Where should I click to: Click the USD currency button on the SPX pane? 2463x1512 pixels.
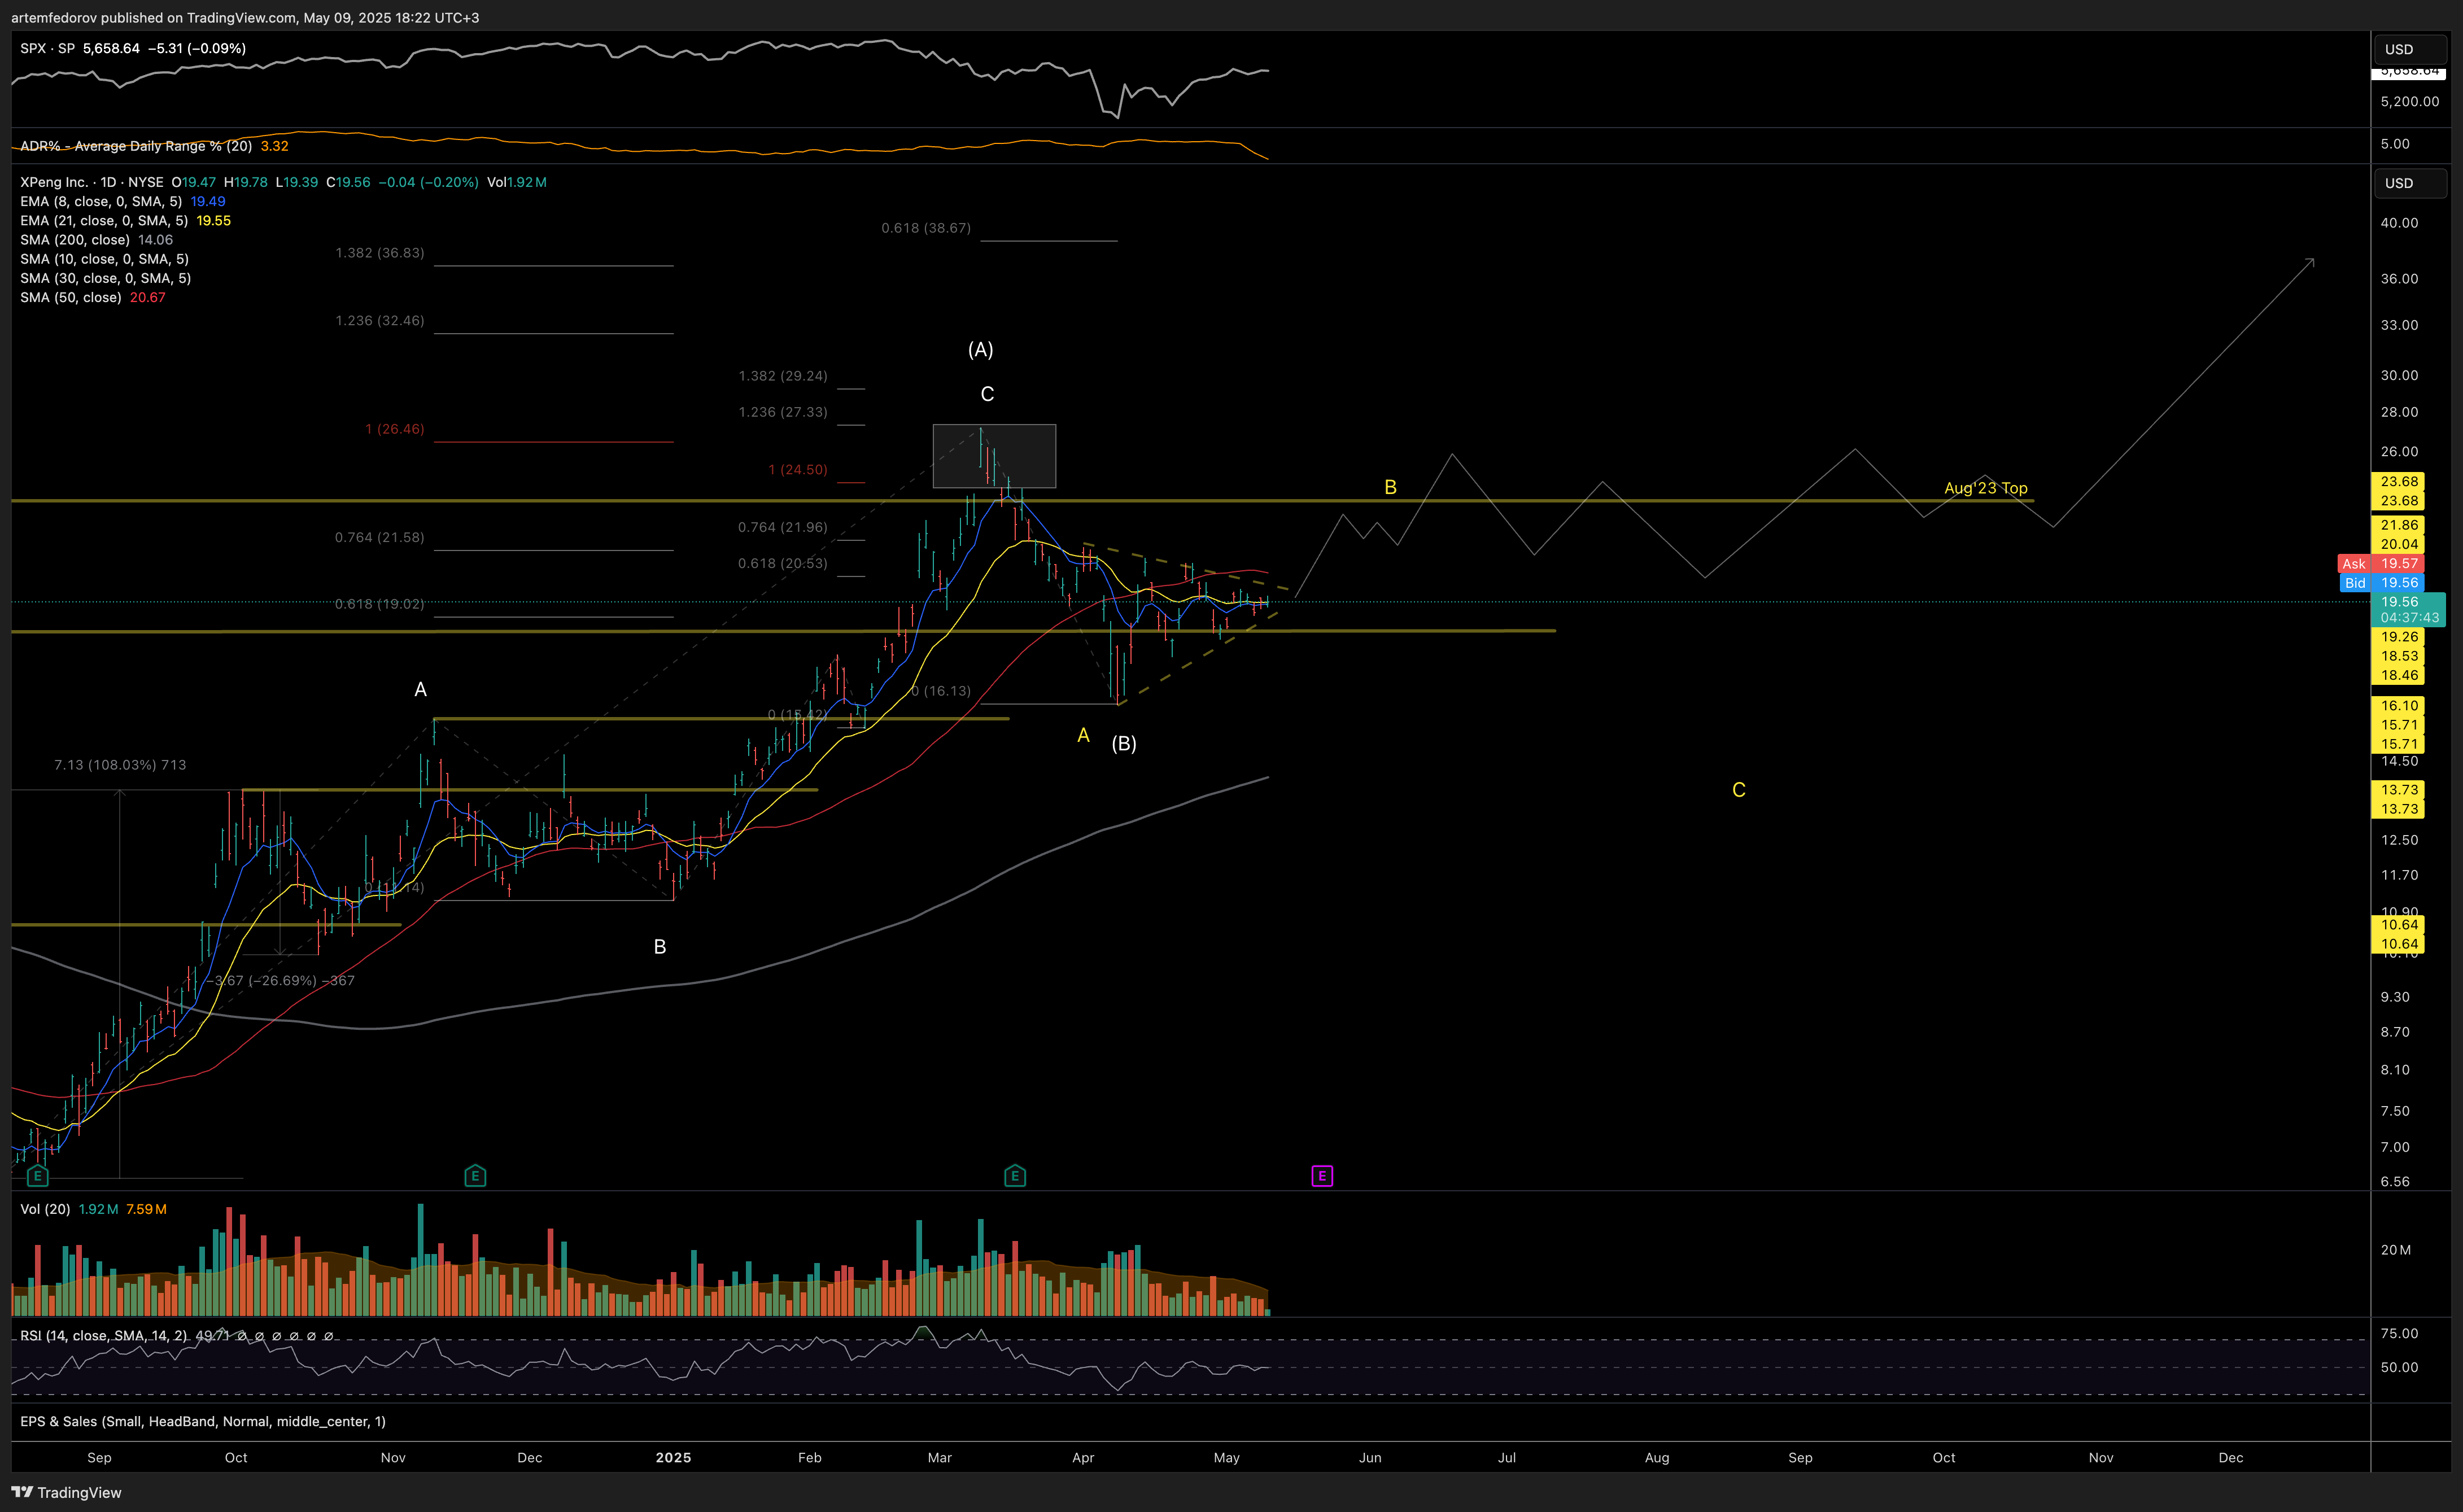pos(2410,49)
